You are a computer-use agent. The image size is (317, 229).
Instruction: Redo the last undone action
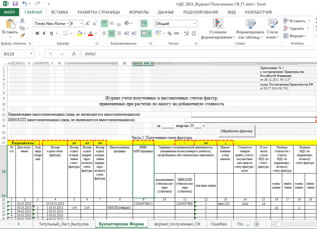click(x=38, y=4)
